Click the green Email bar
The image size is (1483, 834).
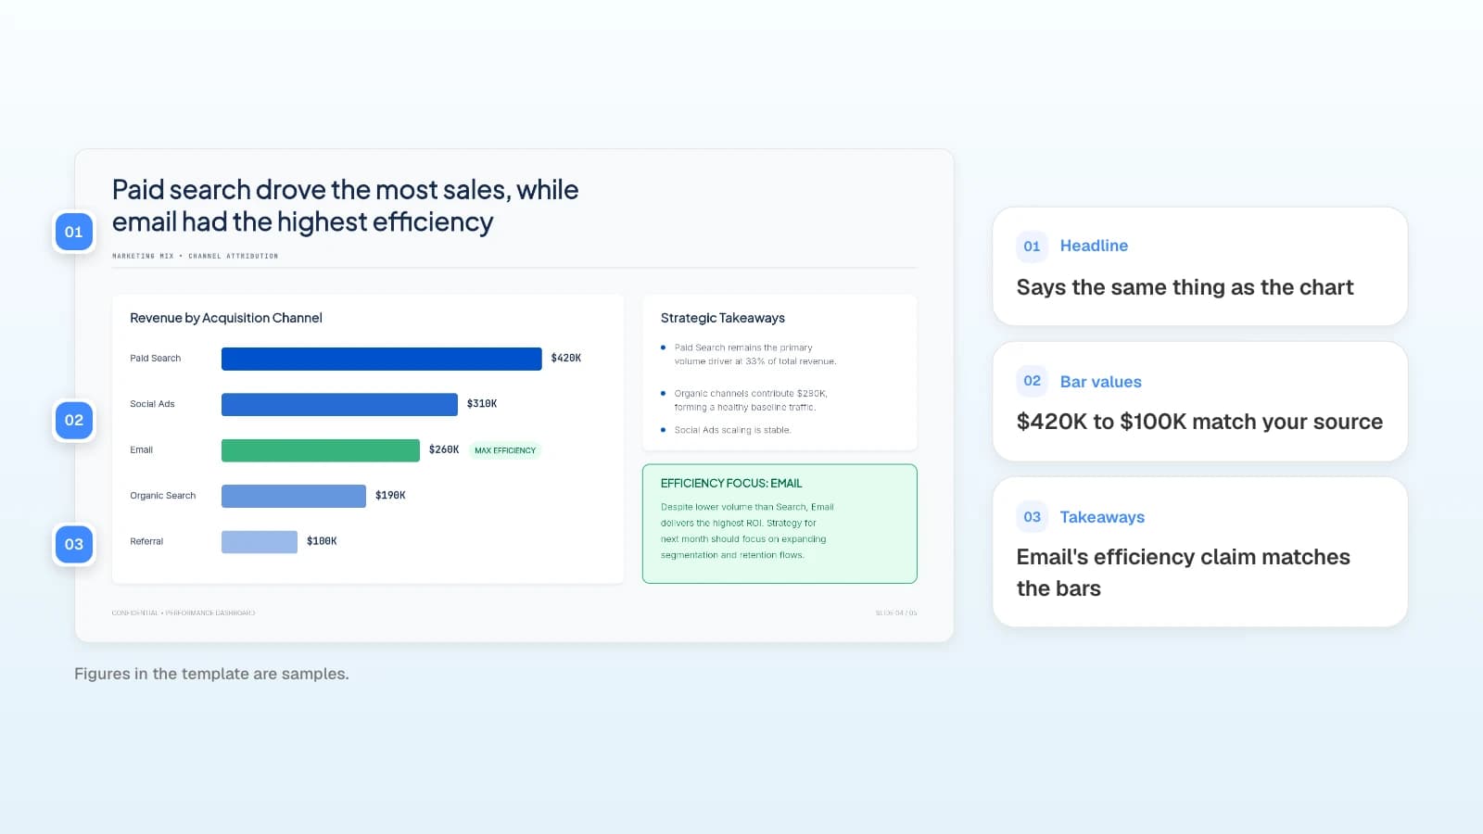click(321, 450)
